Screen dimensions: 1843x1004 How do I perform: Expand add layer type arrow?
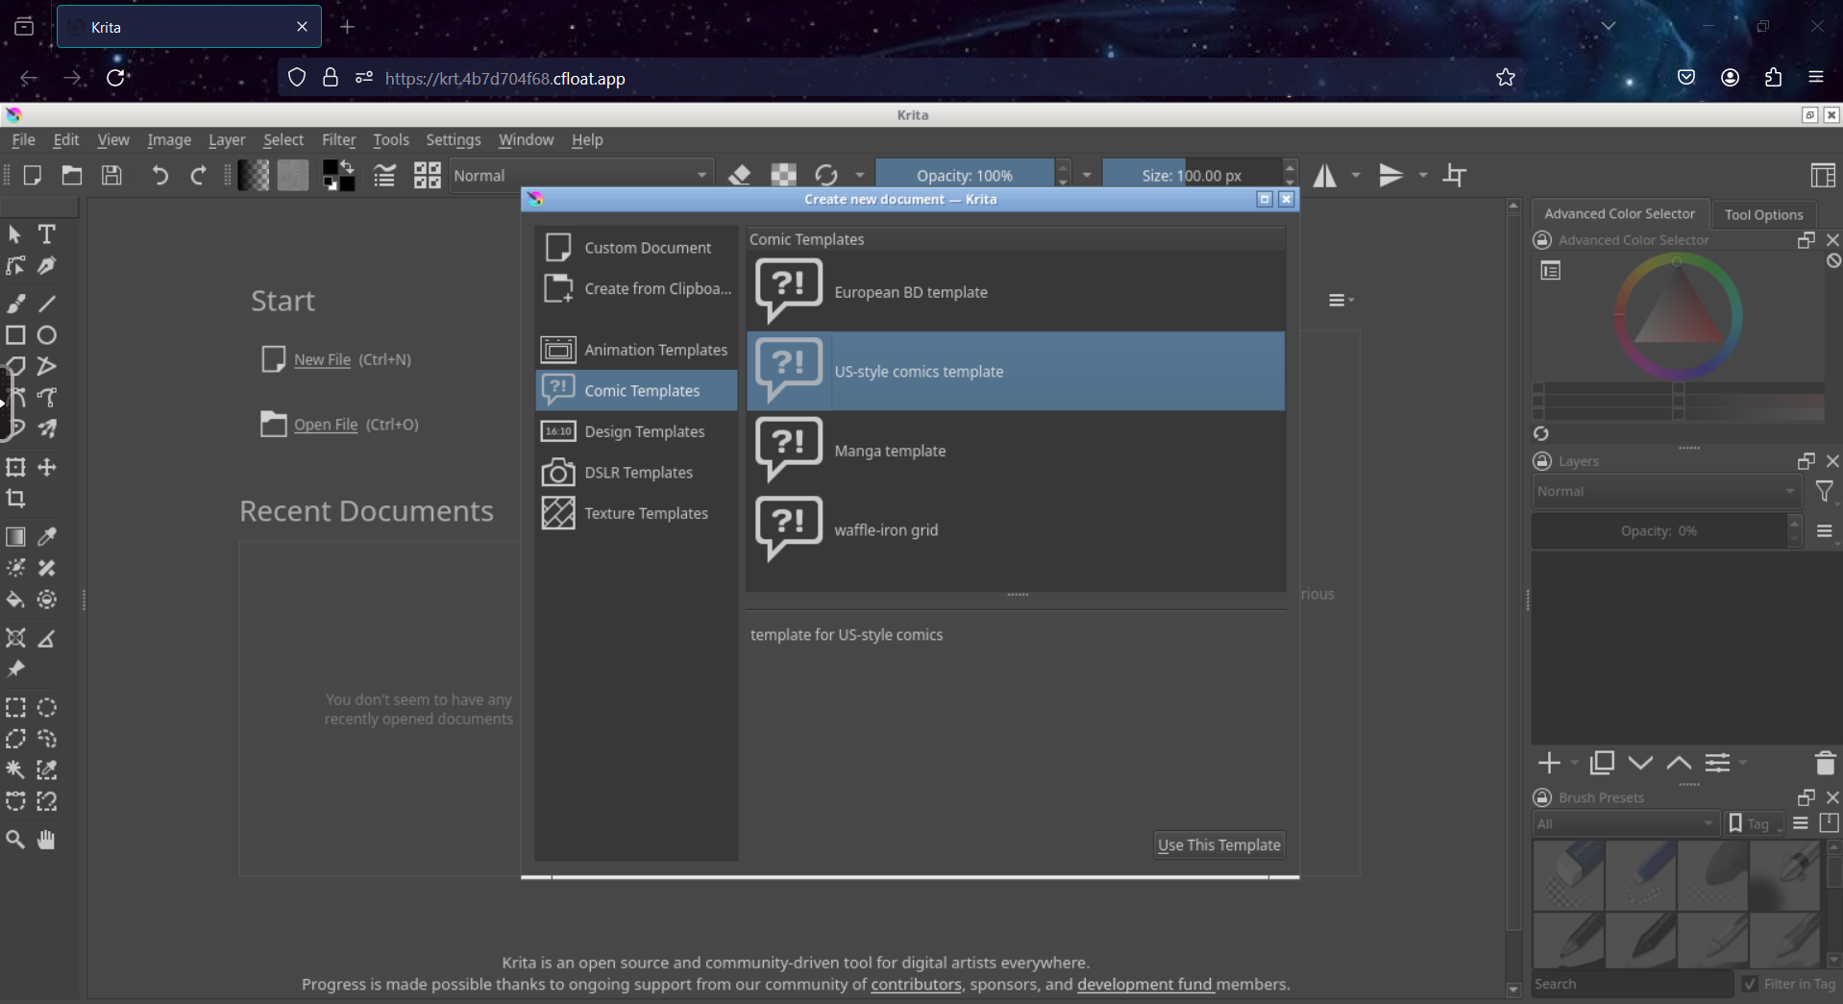click(x=1574, y=763)
